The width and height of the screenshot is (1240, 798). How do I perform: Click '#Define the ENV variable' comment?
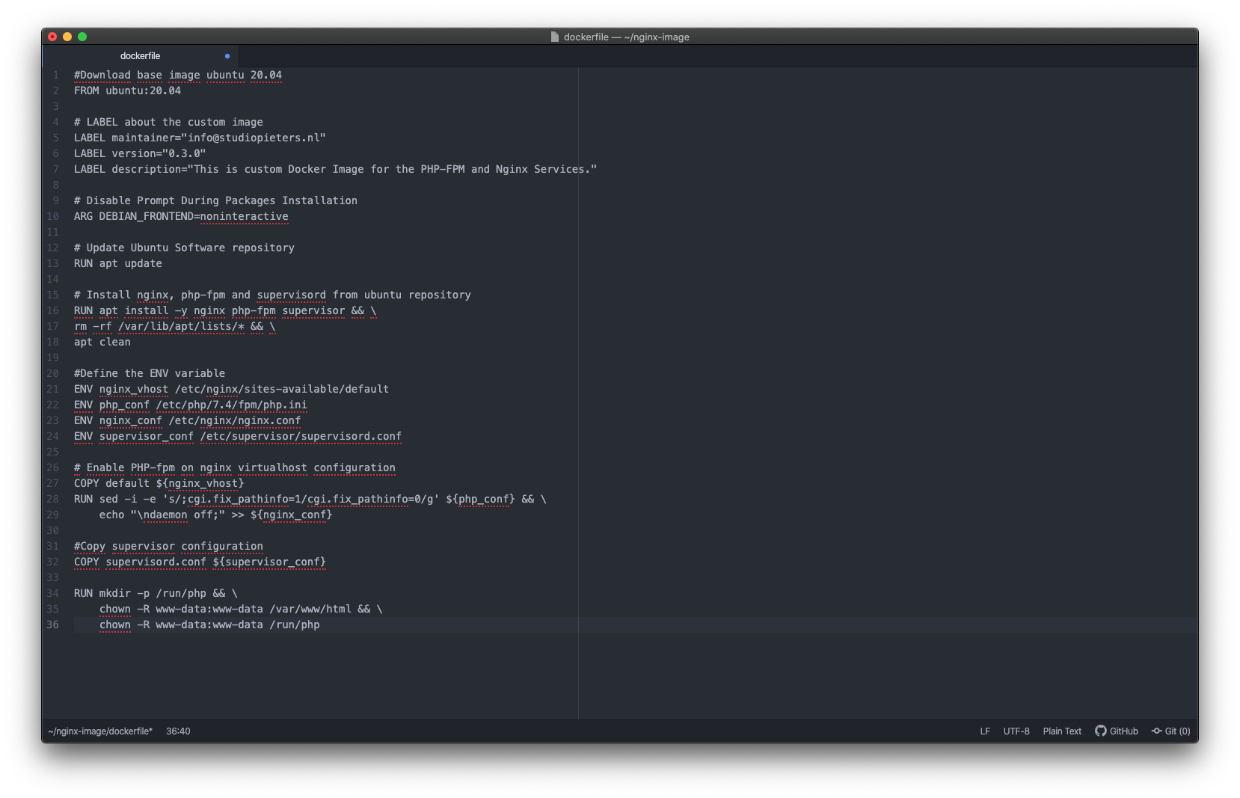tap(150, 373)
